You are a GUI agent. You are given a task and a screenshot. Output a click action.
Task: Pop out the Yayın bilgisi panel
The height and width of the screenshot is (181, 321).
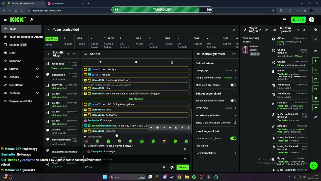[x=266, y=30]
